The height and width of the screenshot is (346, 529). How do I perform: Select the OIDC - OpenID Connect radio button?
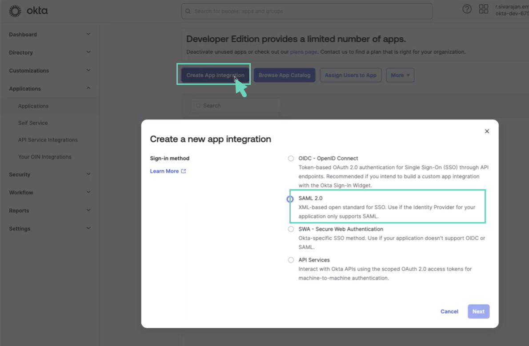pos(291,159)
